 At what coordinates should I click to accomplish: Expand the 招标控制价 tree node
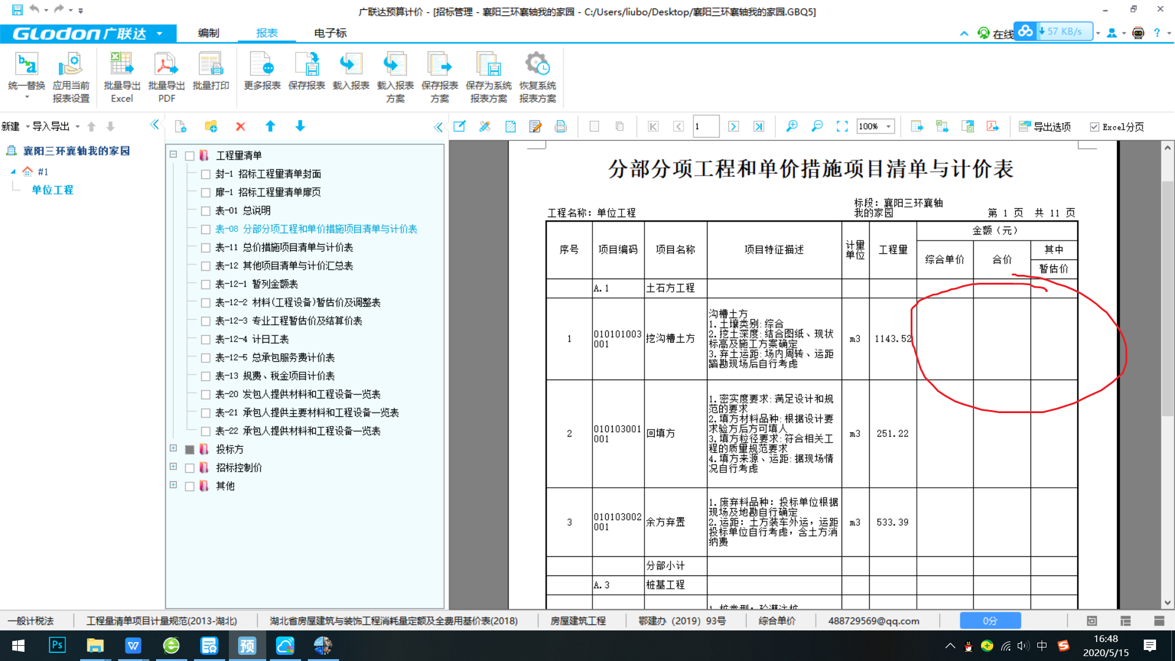point(173,466)
